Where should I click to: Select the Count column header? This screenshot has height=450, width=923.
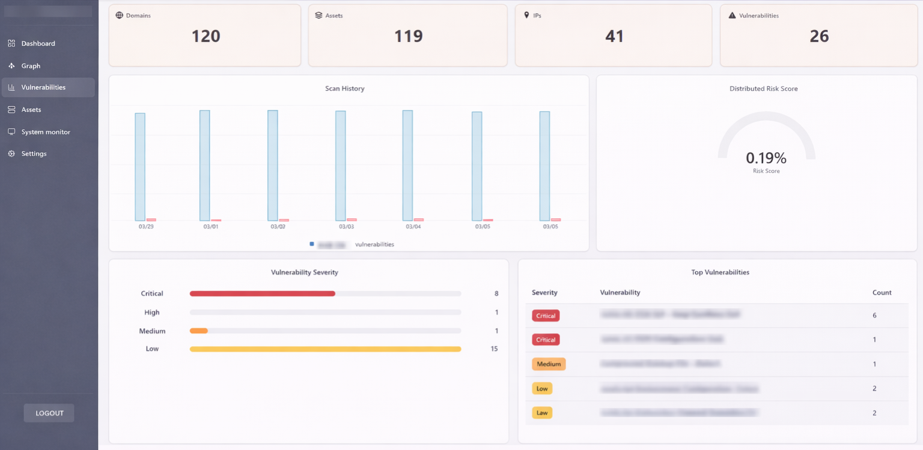point(882,292)
